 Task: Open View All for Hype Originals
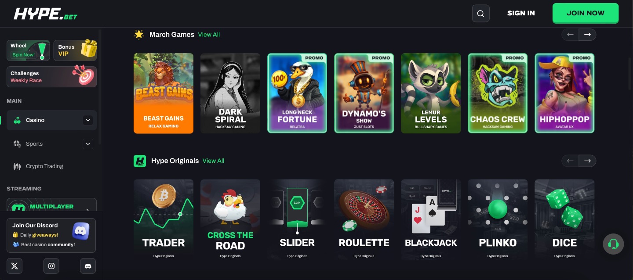[x=213, y=161]
